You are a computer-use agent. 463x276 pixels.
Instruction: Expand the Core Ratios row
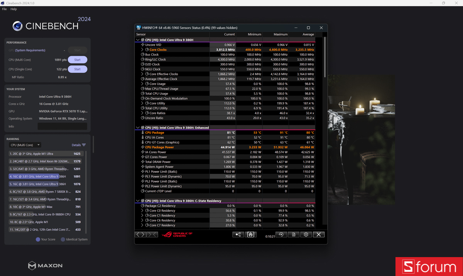(x=142, y=113)
